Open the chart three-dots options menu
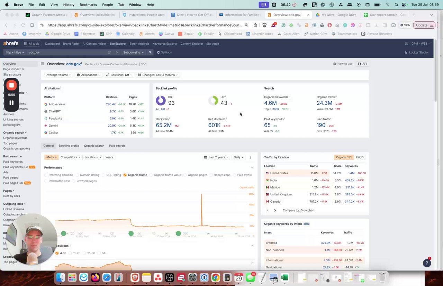 (251, 157)
